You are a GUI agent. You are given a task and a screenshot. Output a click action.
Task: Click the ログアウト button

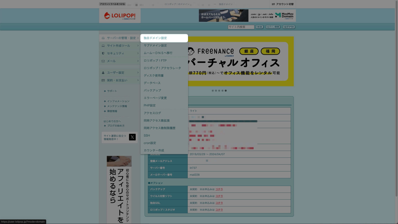(288, 27)
